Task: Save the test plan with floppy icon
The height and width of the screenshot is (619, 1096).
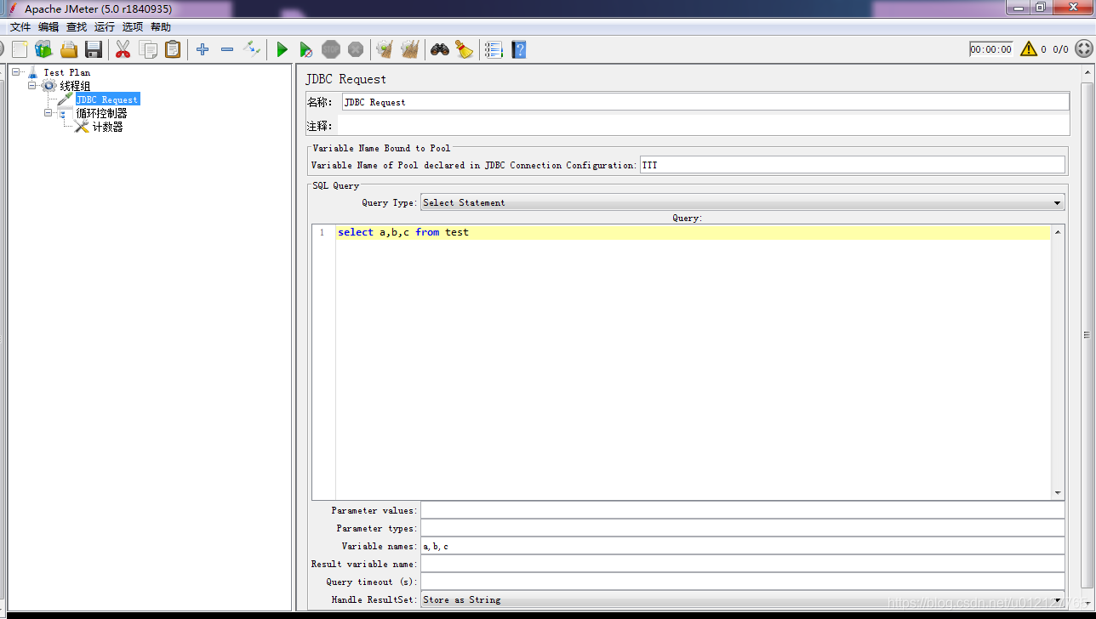Action: coord(94,49)
